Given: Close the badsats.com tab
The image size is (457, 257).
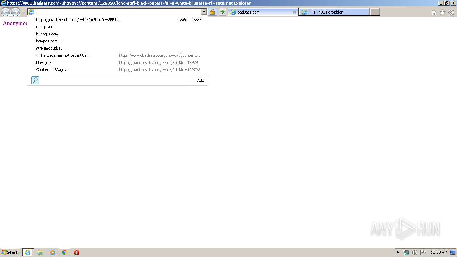Looking at the screenshot, I should (295, 12).
